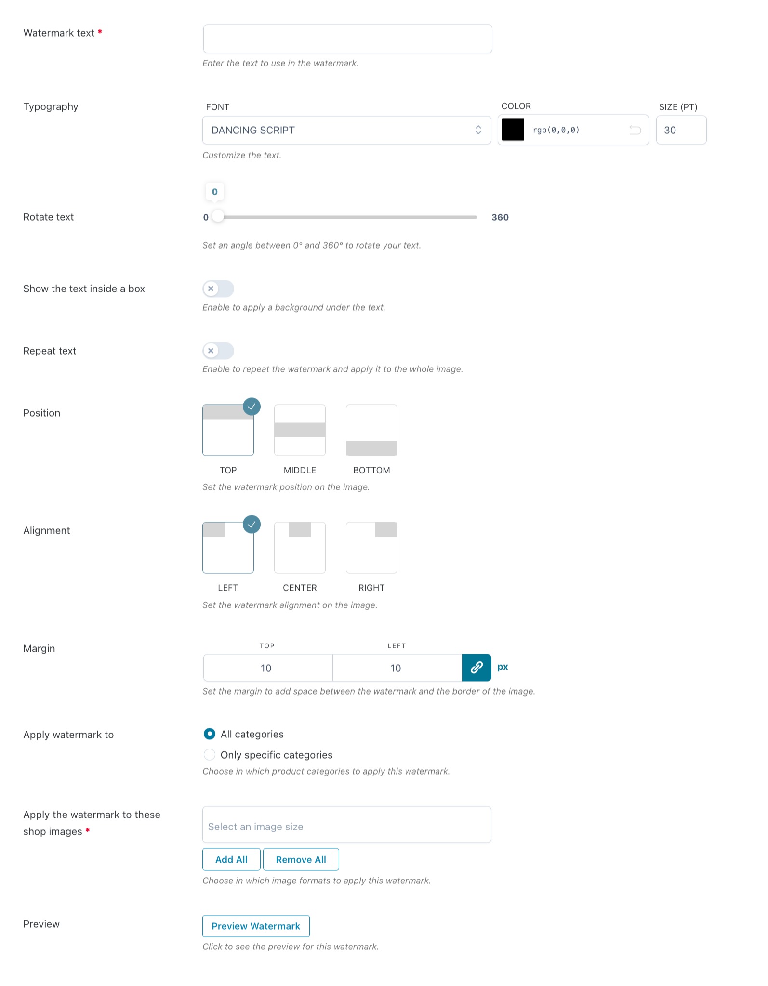Open the Dancing Script font dropdown
The image size is (768, 986).
point(346,130)
